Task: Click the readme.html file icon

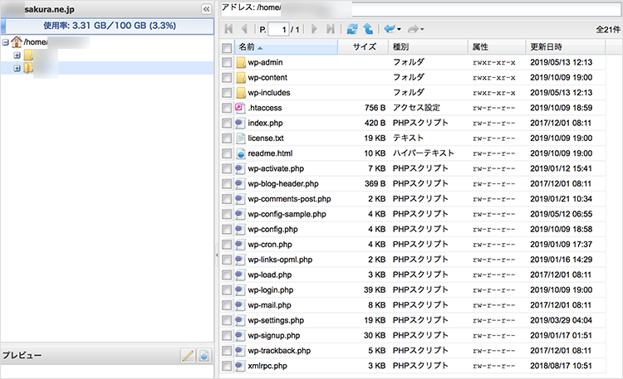Action: pos(241,153)
